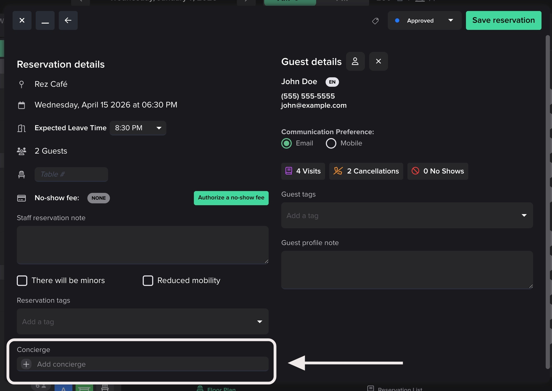Image resolution: width=552 pixels, height=391 pixels.
Task: Check the There will be minors box
Action: click(x=22, y=280)
